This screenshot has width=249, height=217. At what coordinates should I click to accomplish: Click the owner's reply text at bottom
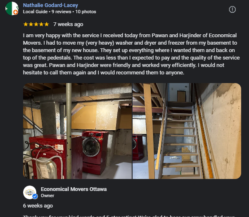point(129,216)
